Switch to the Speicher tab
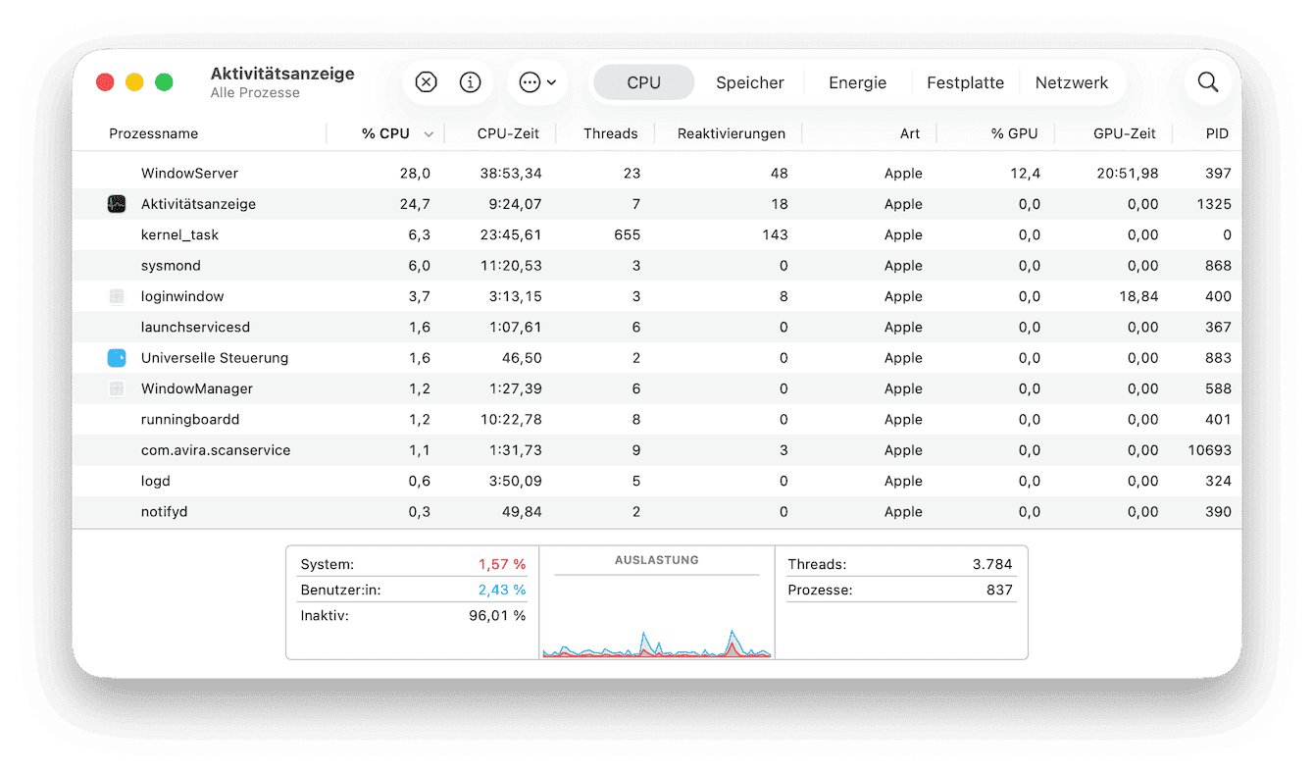Screen dimensions: 1314x773 749,82
